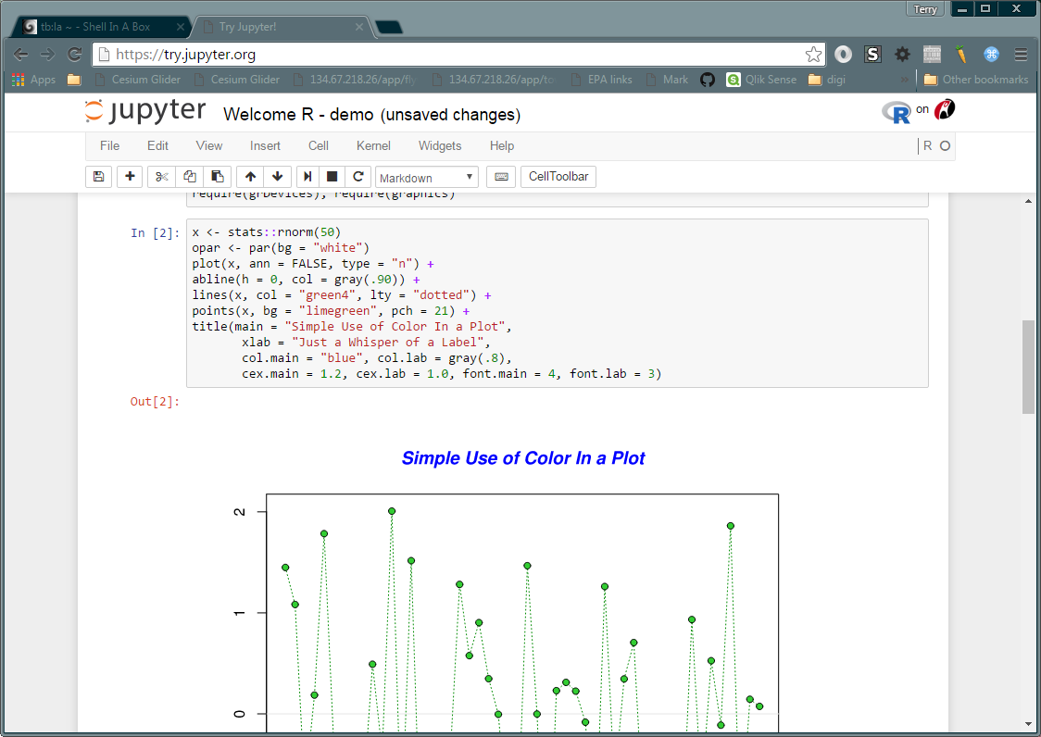Restart the kernel with the circular arrow icon
Viewport: 1041px width, 737px height.
[358, 177]
